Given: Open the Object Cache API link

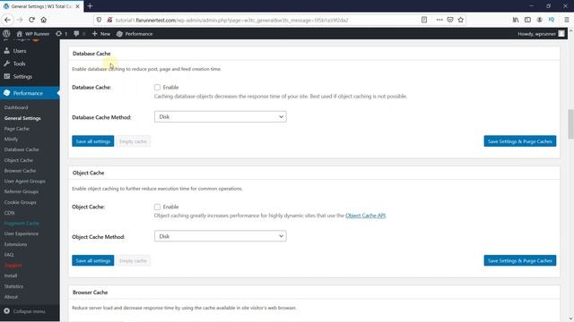Looking at the screenshot, I should pyautogui.click(x=365, y=216).
